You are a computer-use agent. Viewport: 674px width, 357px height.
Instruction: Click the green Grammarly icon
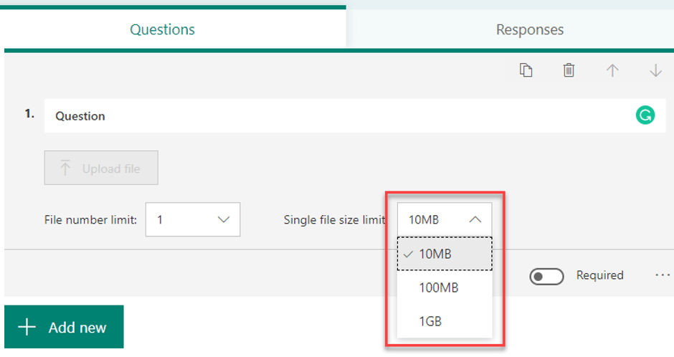tap(645, 115)
